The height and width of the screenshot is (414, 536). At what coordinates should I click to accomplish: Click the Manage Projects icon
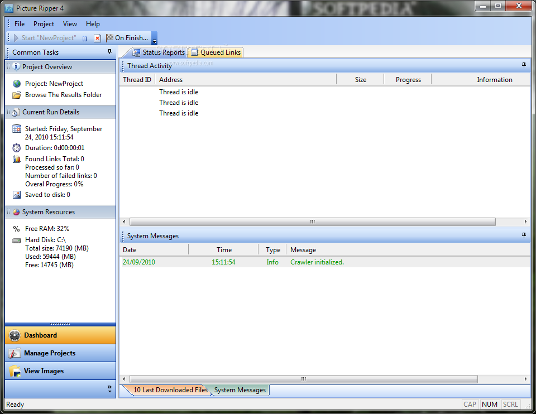pos(15,353)
